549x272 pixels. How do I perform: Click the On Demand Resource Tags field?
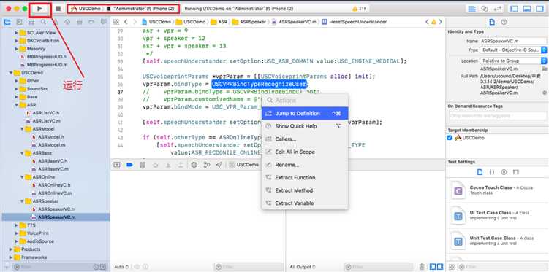point(498,115)
